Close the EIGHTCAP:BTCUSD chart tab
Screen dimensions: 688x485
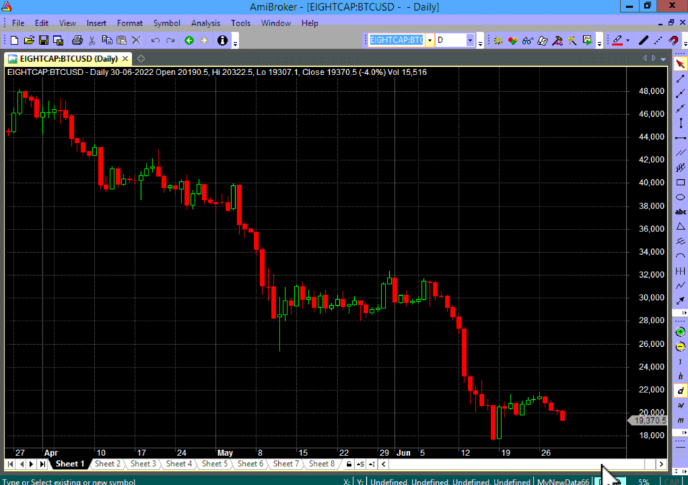(126, 58)
